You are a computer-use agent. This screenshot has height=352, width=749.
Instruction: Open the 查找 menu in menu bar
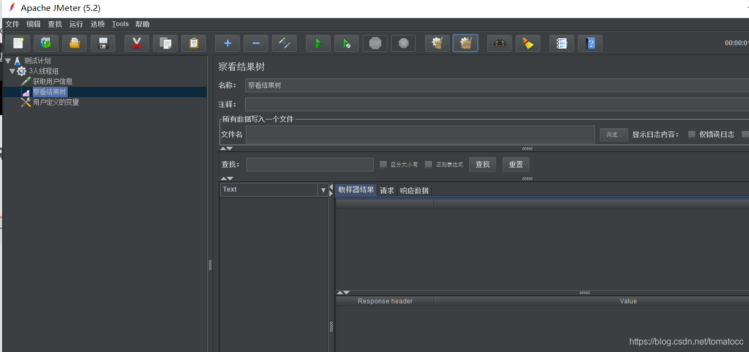point(55,24)
